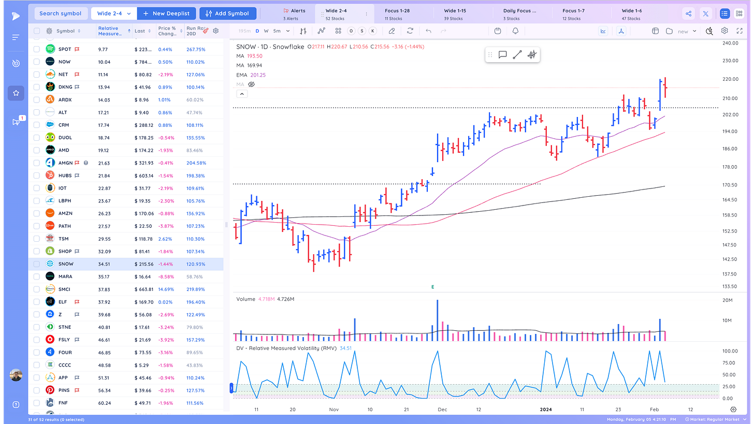Toggle the O overlay button in the toolbar

pyautogui.click(x=351, y=31)
